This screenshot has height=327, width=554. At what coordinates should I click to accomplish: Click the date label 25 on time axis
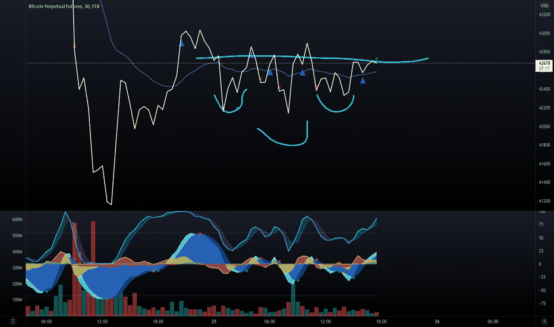214,321
